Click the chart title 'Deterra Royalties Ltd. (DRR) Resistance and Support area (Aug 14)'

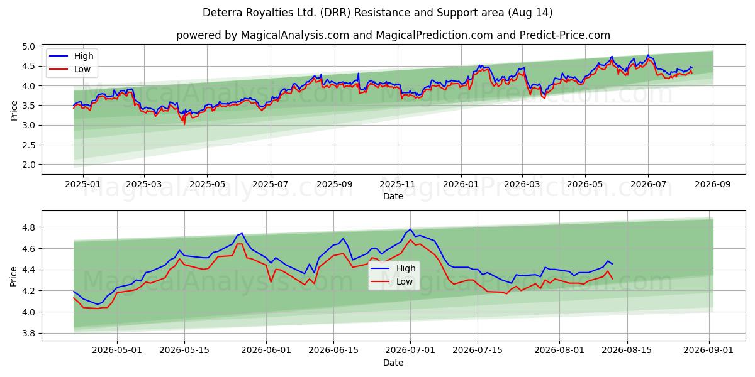[x=377, y=13]
